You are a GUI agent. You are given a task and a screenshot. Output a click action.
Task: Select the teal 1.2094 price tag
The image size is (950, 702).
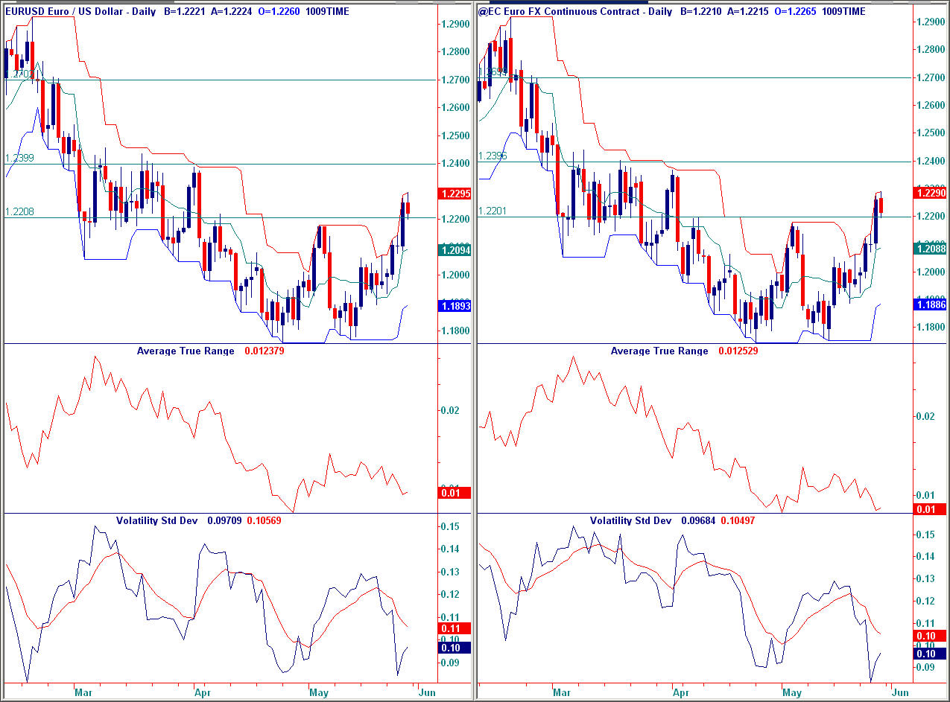click(x=455, y=250)
